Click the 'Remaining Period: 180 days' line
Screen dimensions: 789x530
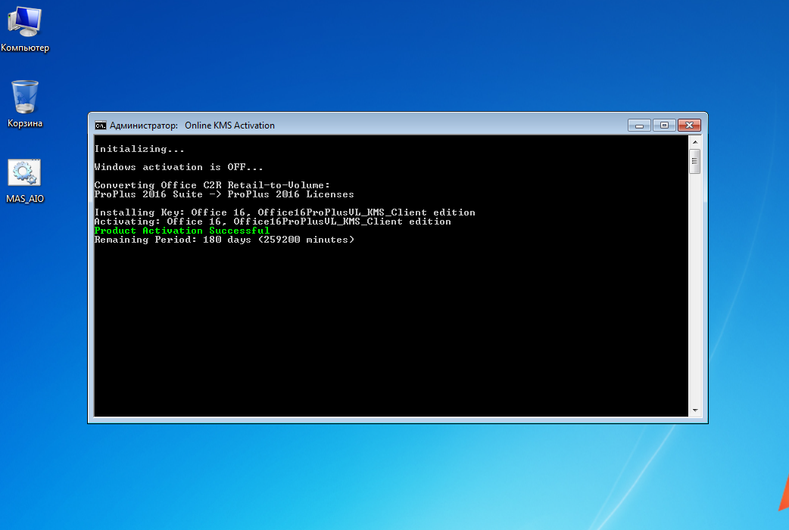[x=224, y=240]
